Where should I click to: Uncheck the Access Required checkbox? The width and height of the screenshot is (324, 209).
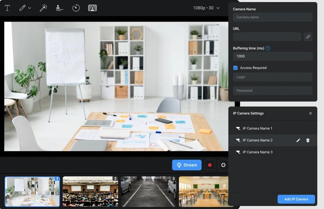(x=235, y=68)
